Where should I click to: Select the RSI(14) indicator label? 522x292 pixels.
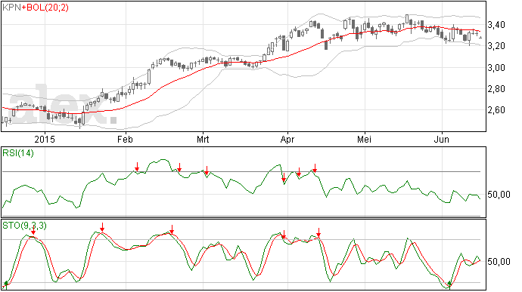18,153
